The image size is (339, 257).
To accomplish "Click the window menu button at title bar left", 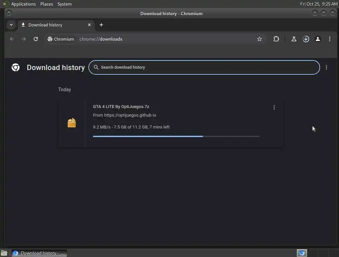I will tap(9, 13).
